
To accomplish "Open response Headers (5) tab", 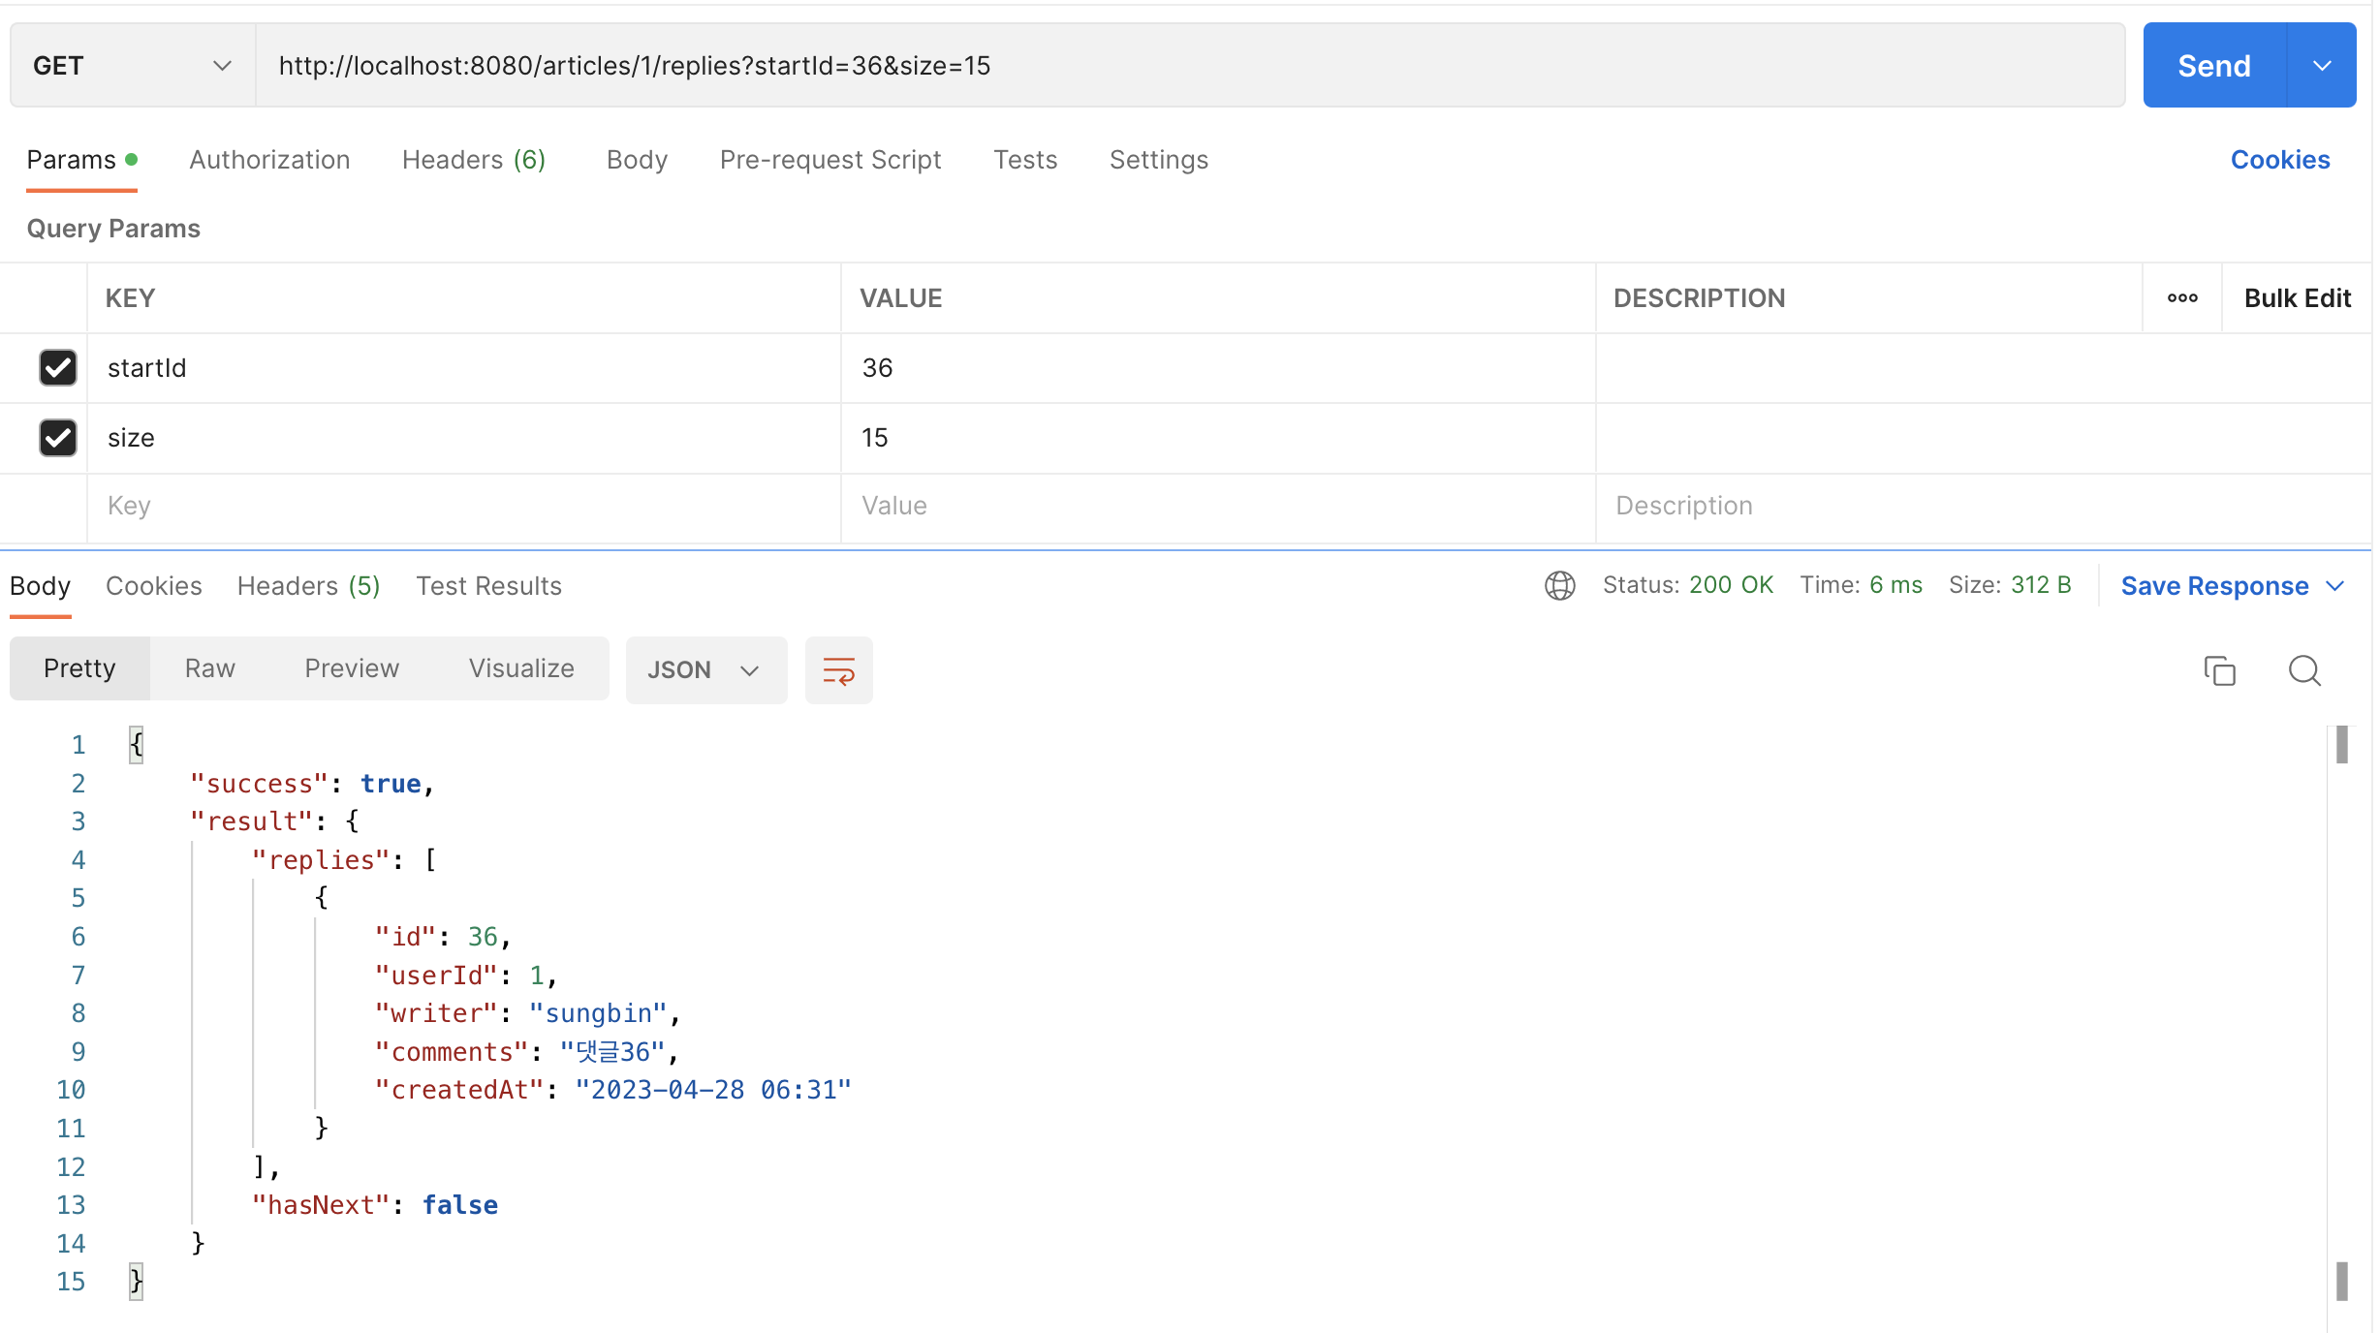I will click(308, 586).
